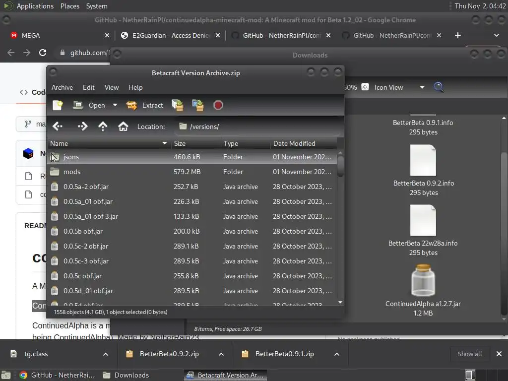Go up one level in the archive
508x381 pixels.
[x=103, y=127]
